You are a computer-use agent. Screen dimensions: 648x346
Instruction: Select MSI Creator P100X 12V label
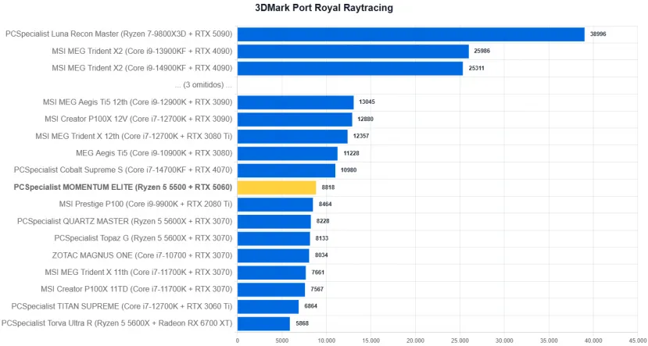(138, 119)
